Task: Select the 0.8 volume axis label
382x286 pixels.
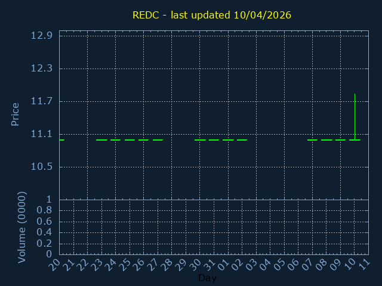Action: click(x=44, y=210)
